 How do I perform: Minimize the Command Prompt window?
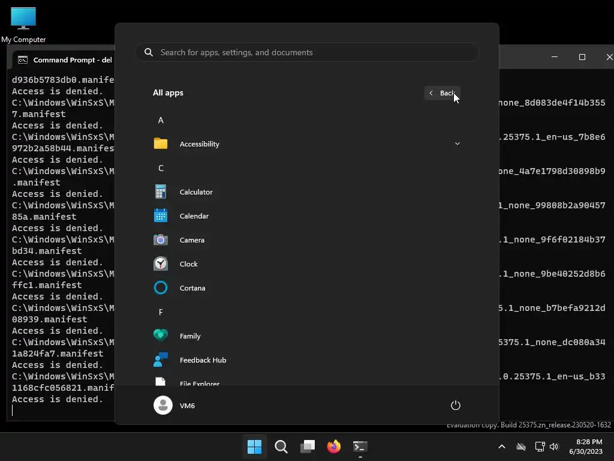coord(555,57)
